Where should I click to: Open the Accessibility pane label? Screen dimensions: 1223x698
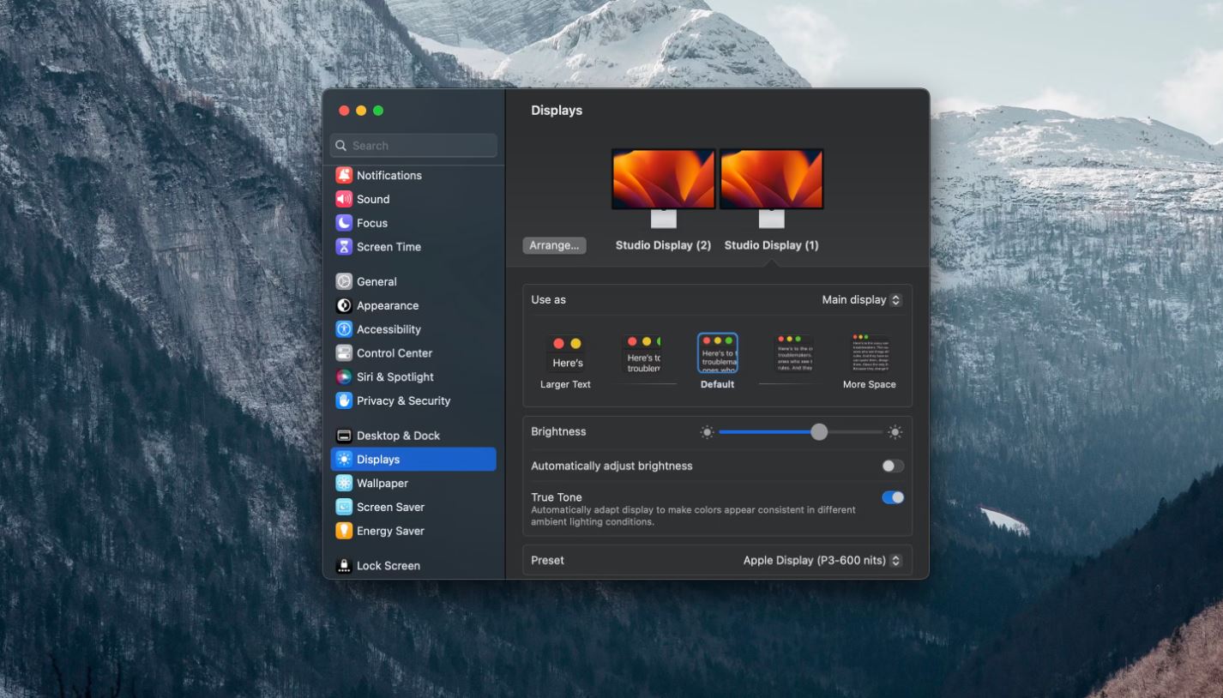click(389, 329)
